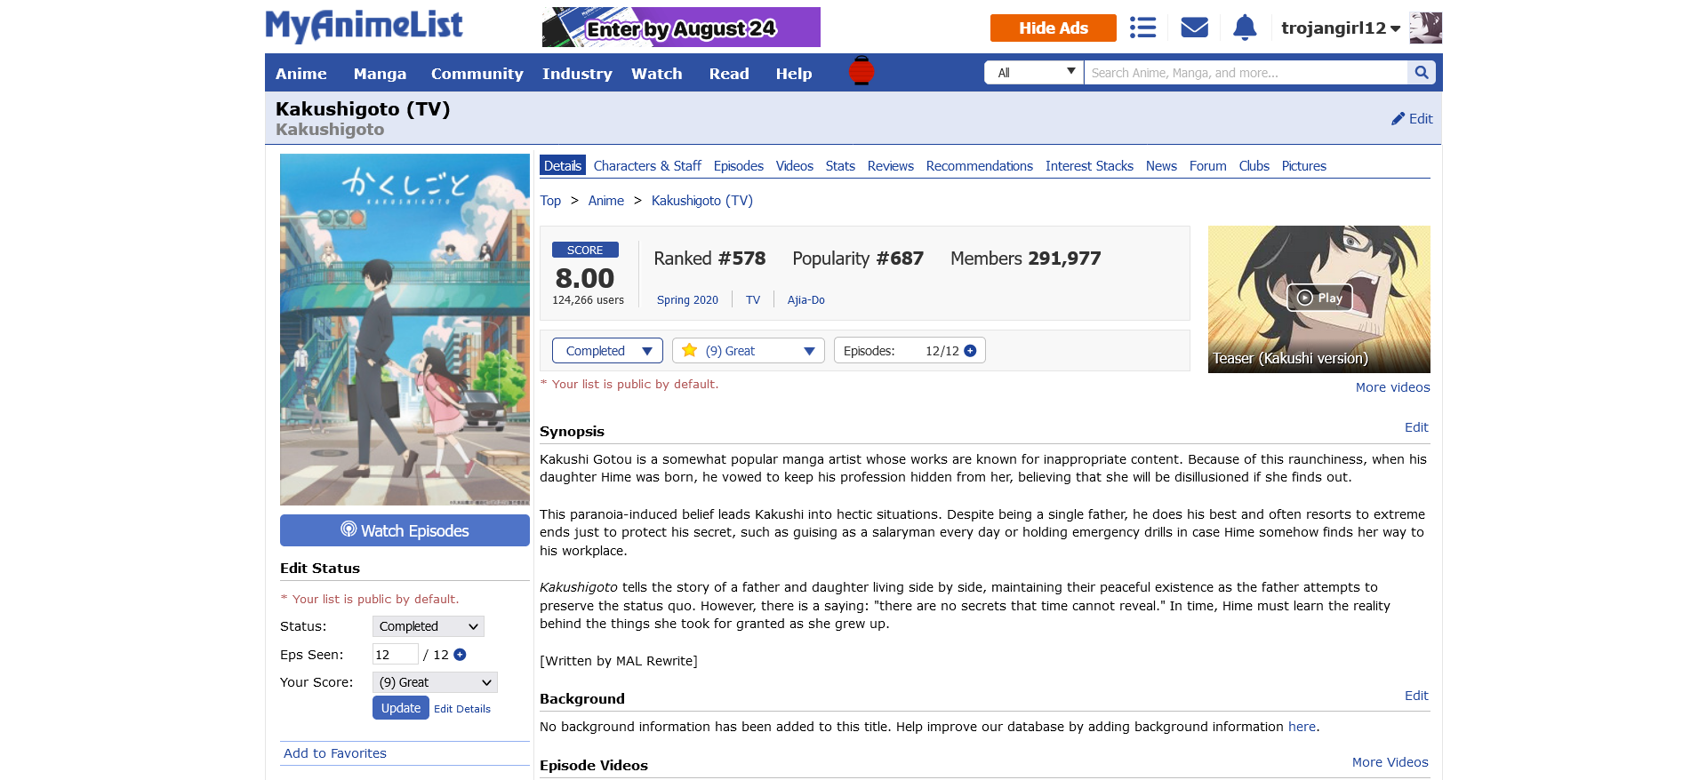This screenshot has height=780, width=1707.
Task: Switch to the Forum tab
Action: [x=1208, y=166]
